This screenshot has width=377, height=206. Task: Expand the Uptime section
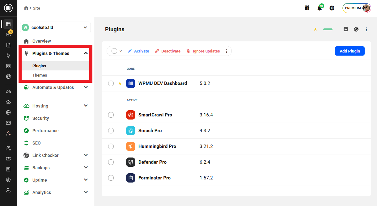tap(86, 180)
